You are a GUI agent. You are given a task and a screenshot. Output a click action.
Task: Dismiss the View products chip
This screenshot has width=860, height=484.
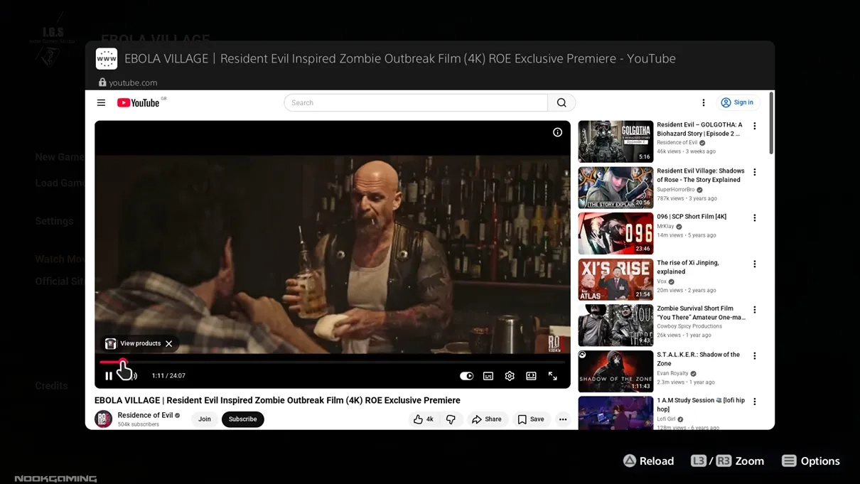[x=169, y=343]
